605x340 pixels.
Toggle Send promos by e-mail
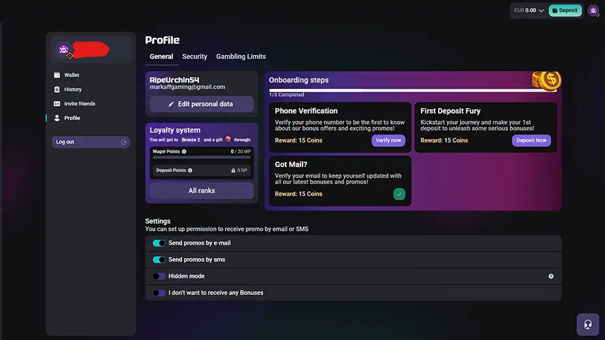point(159,243)
